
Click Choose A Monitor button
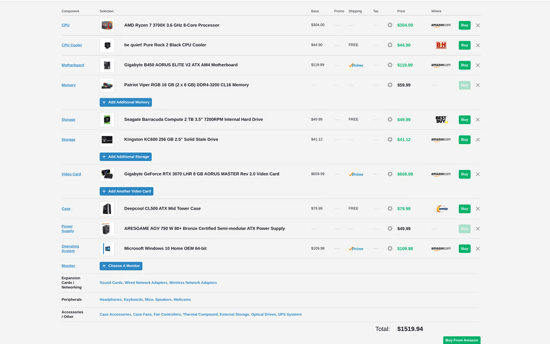tap(121, 266)
